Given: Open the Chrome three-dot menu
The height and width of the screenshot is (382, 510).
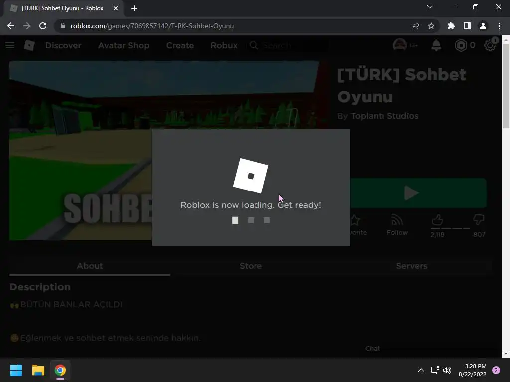Looking at the screenshot, I should pos(499,26).
